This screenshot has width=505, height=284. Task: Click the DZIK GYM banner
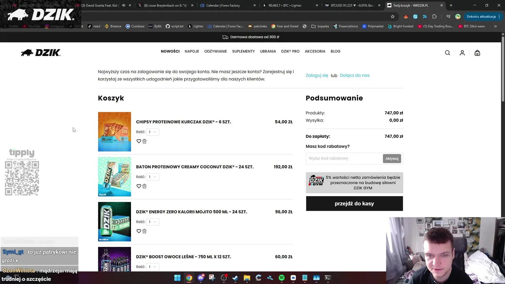354,183
